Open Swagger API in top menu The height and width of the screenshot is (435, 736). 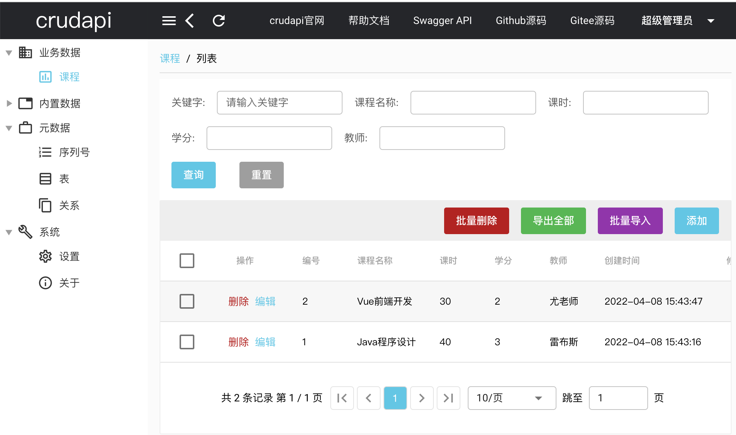pyautogui.click(x=442, y=21)
